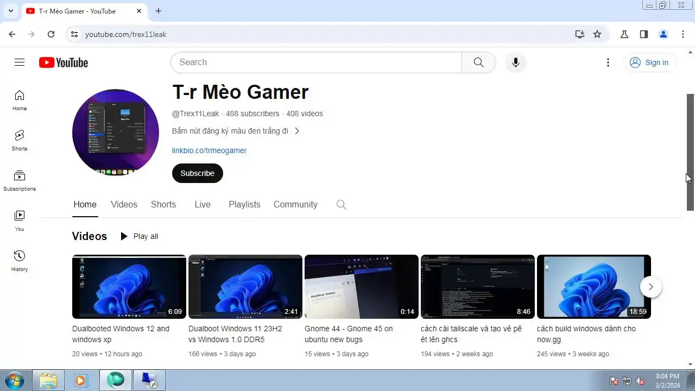Click scrollbar up arrow
Viewport: 695px width, 391px height.
coord(691,52)
